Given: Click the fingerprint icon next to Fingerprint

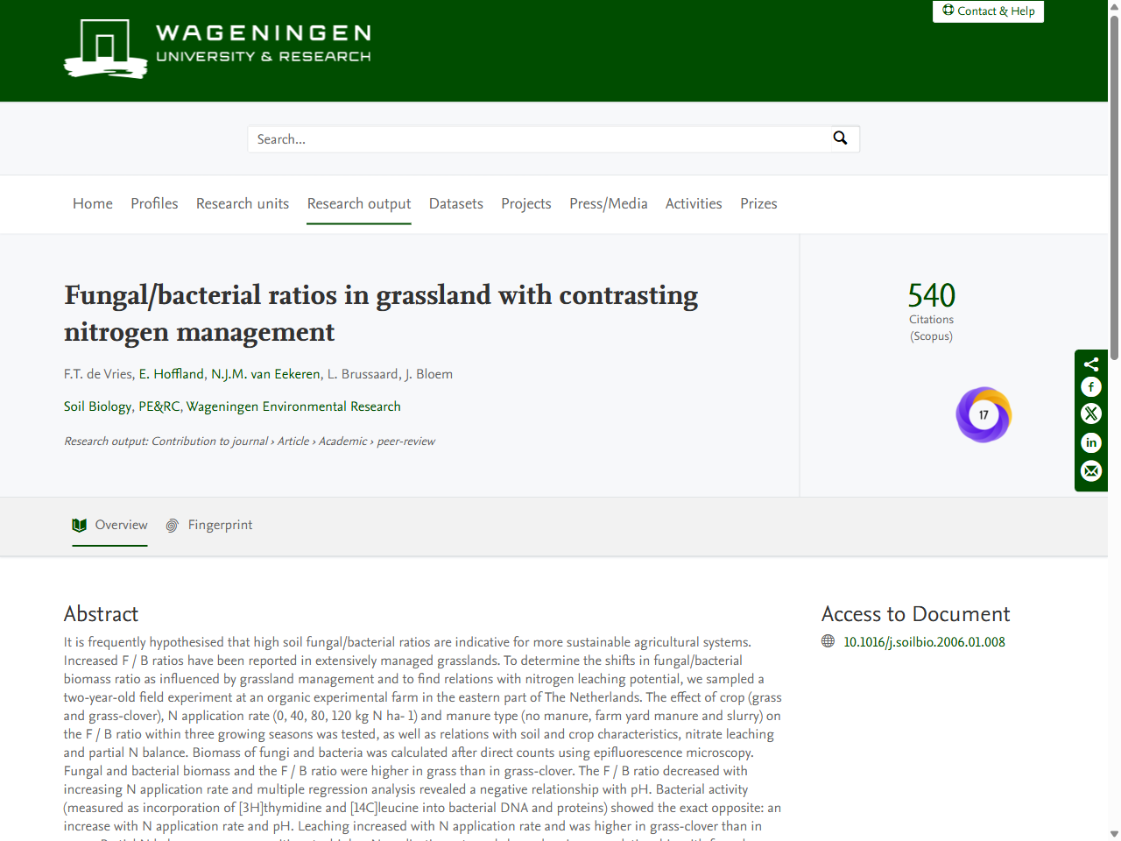Looking at the screenshot, I should [172, 525].
